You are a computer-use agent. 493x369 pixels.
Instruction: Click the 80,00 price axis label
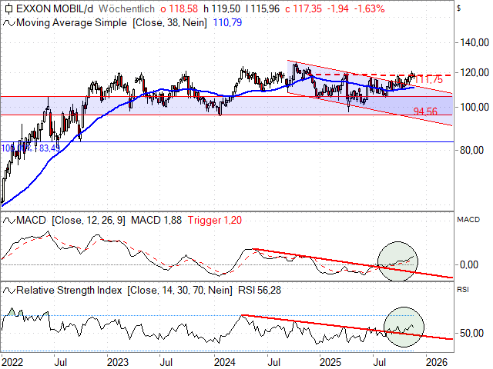(x=471, y=151)
